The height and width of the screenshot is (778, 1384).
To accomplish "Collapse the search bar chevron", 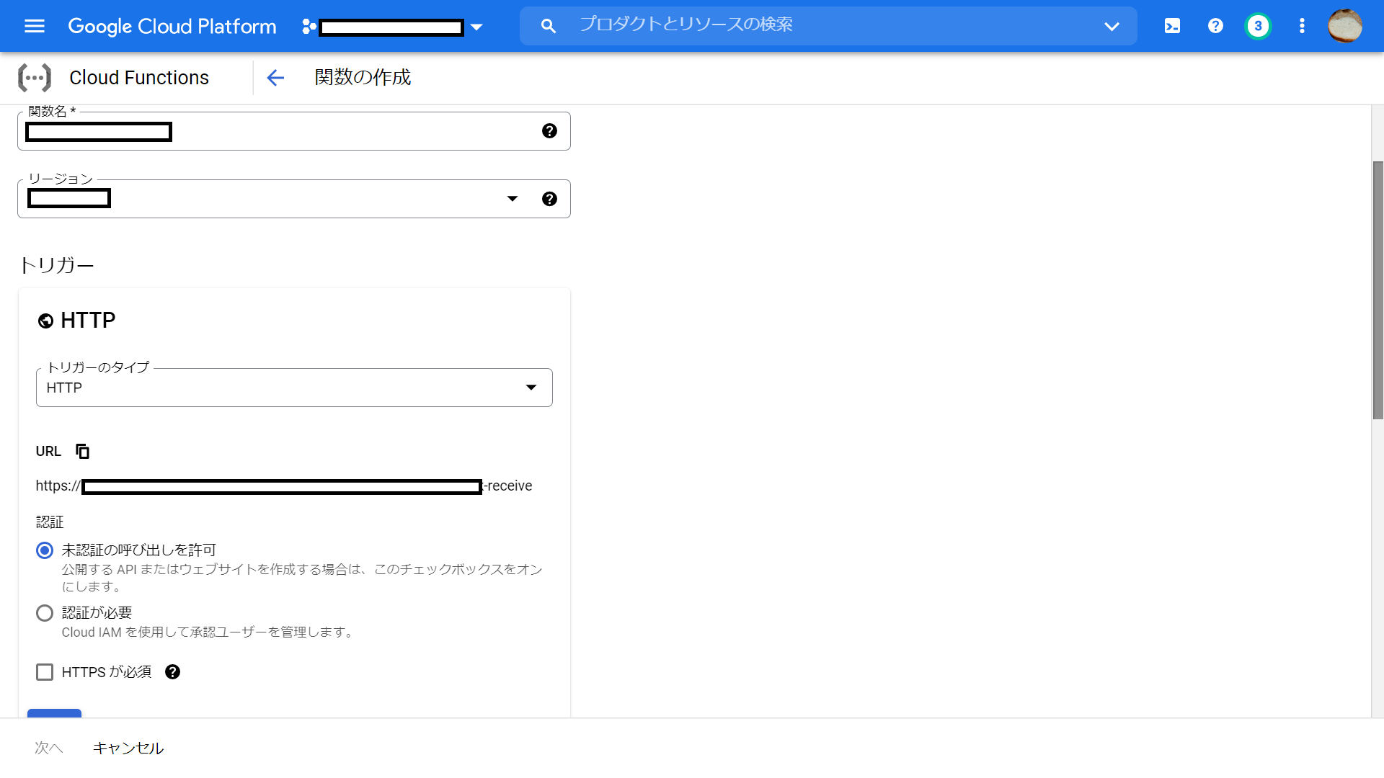I will 1111,26.
